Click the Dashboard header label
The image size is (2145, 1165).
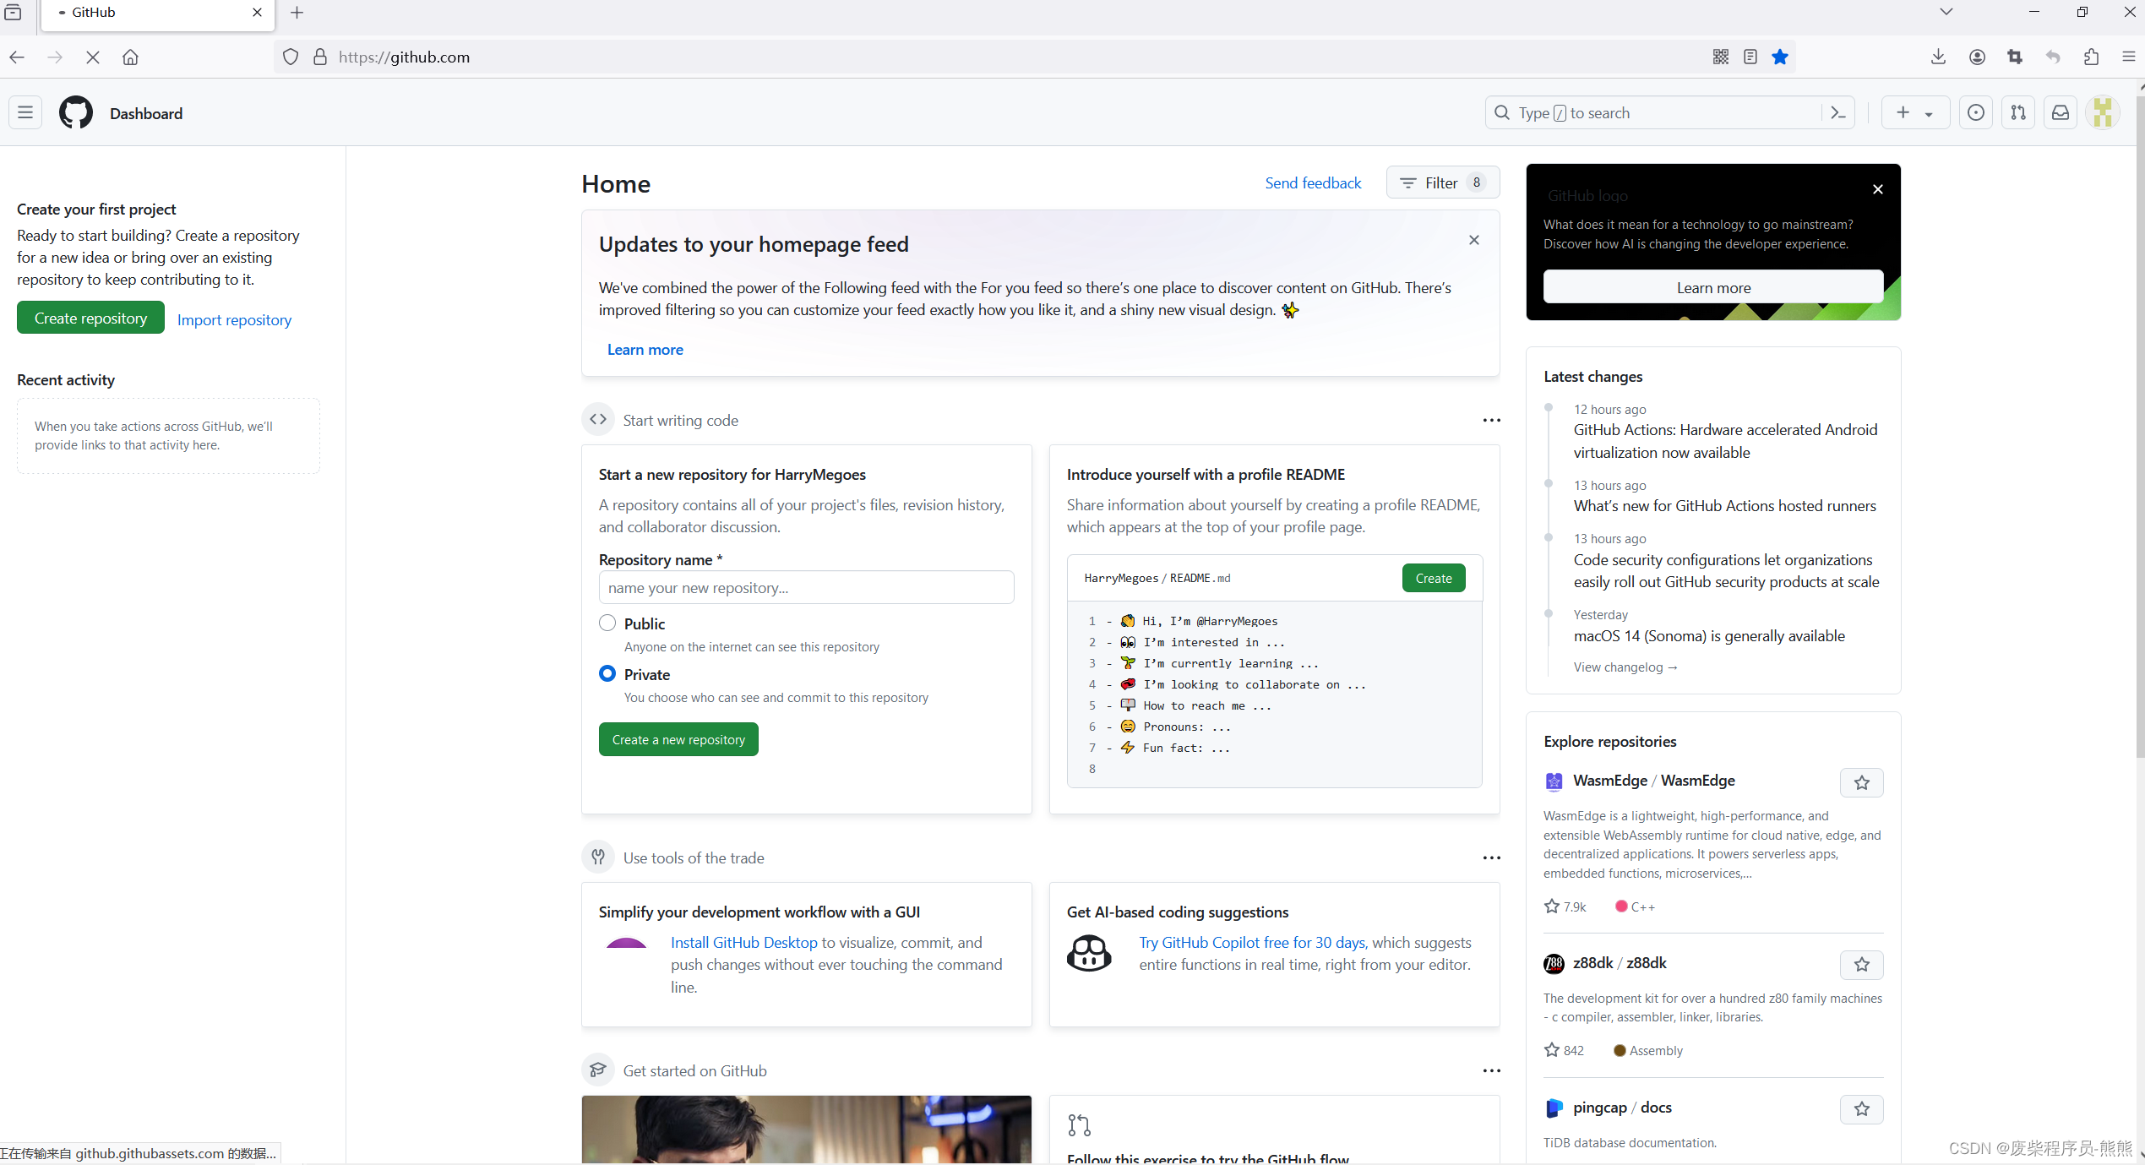click(146, 113)
